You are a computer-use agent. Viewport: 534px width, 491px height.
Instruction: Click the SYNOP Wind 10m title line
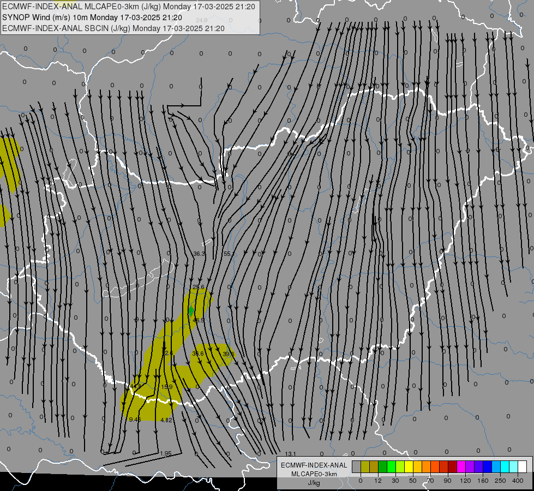[x=92, y=17]
